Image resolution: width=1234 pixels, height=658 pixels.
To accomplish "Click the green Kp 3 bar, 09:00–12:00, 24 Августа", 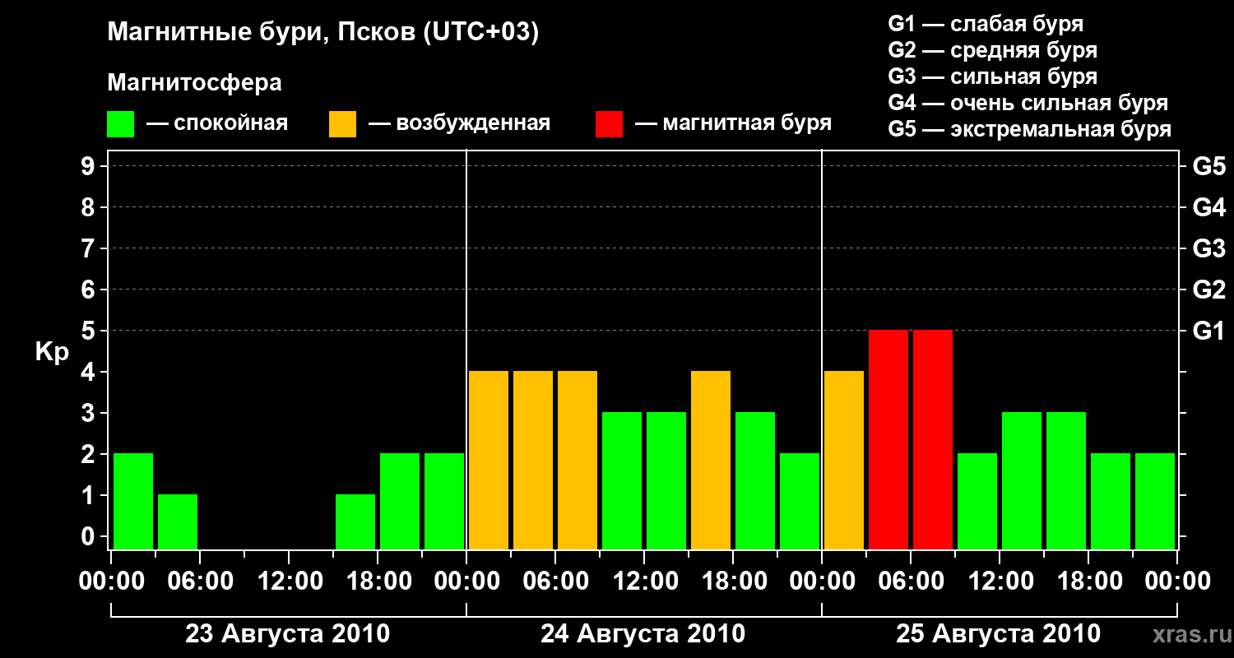I will point(622,480).
